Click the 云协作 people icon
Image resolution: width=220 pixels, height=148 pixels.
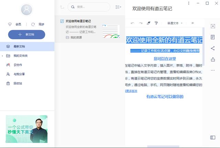(x=8, y=65)
